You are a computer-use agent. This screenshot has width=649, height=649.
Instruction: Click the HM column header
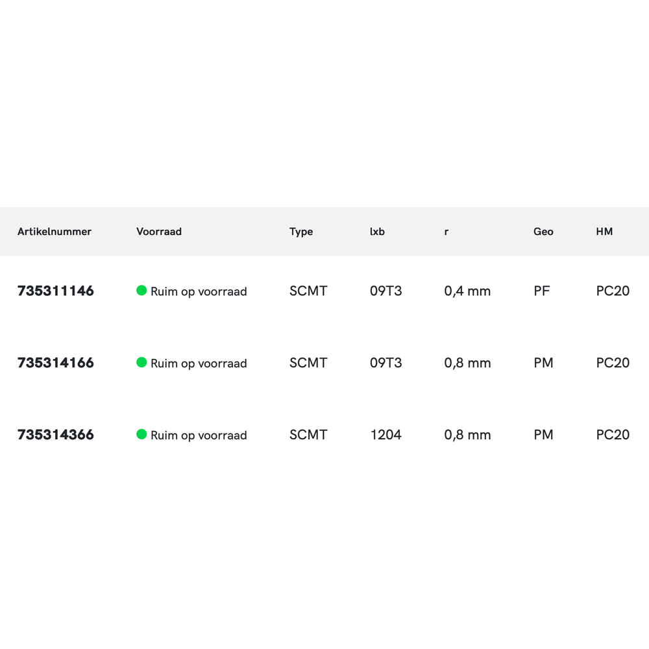tap(604, 232)
